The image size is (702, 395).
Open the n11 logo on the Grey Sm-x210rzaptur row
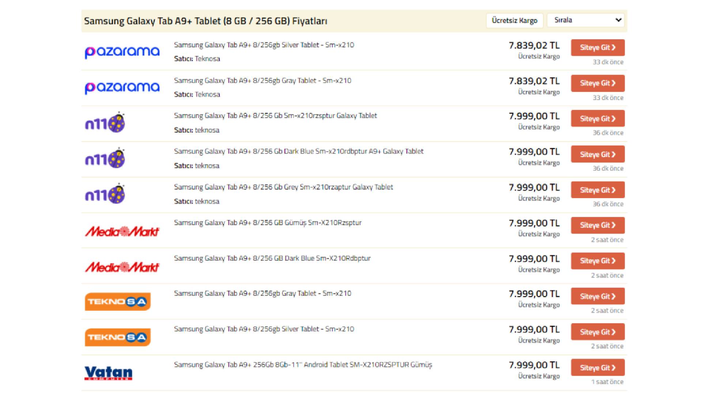105,193
